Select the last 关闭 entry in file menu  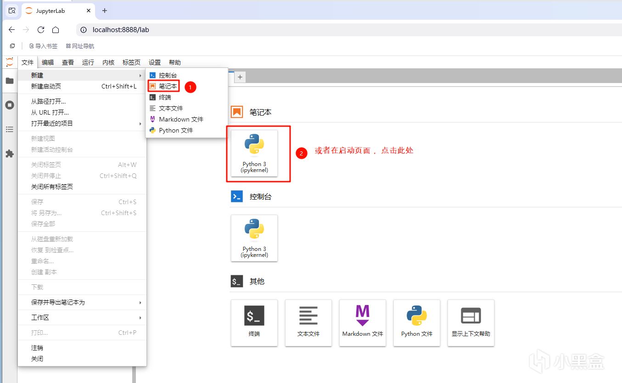point(82,359)
